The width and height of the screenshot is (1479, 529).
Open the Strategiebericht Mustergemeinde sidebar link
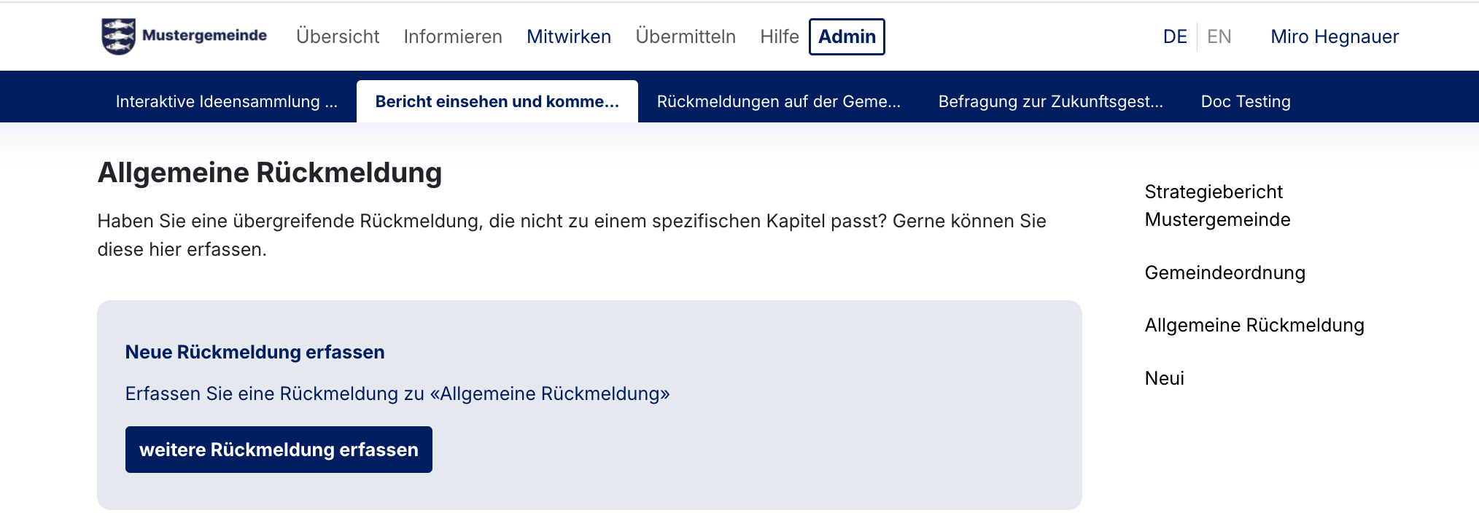coord(1217,205)
